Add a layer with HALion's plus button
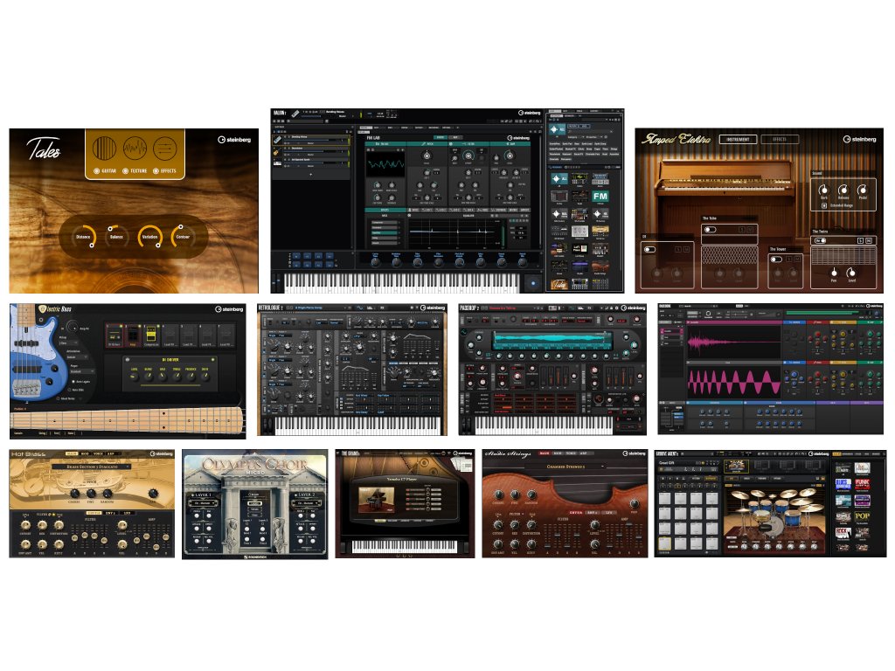 pos(310,174)
